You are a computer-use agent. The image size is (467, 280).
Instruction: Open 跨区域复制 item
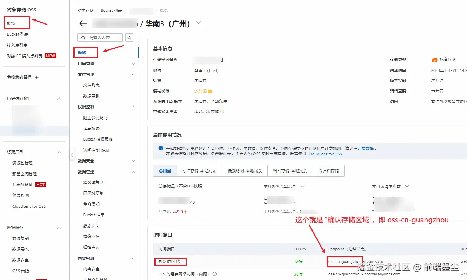point(93,183)
